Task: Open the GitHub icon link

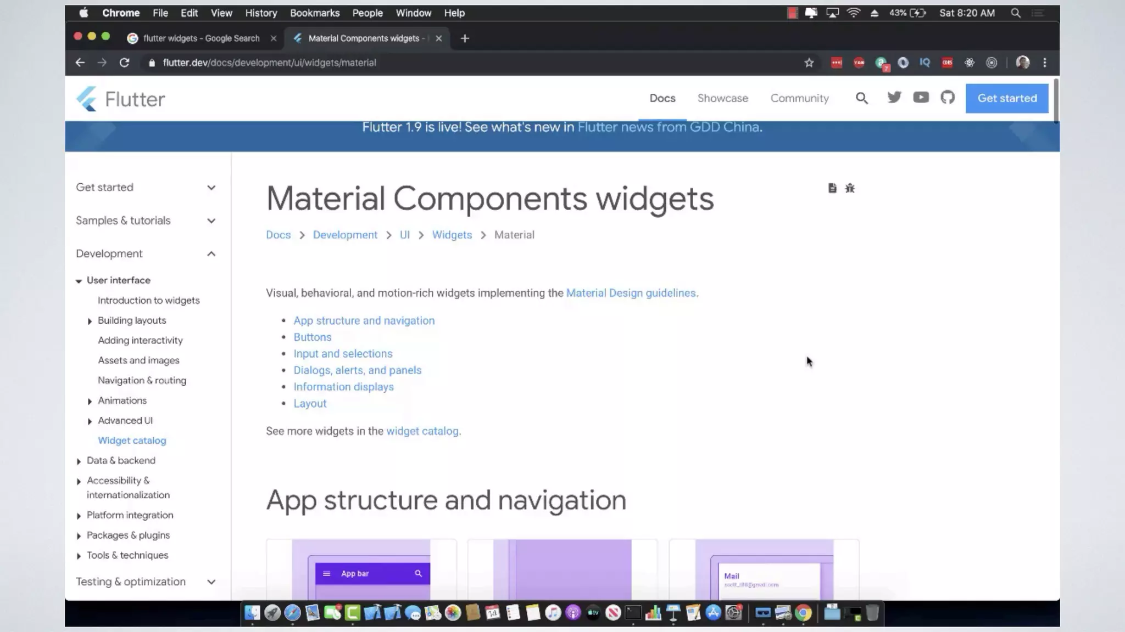Action: tap(948, 98)
